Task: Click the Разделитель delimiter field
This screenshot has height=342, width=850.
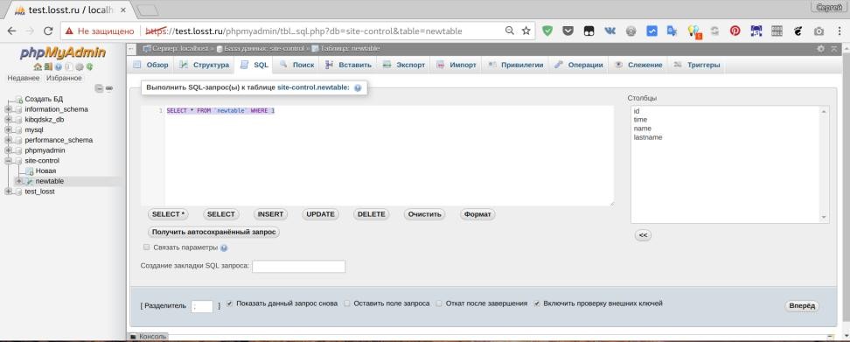Action: coord(202,306)
